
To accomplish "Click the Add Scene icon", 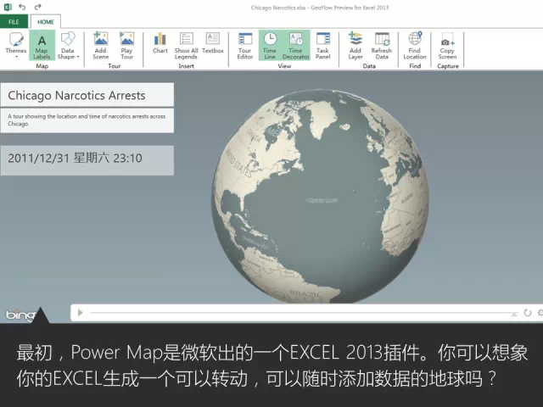I will 100,45.
